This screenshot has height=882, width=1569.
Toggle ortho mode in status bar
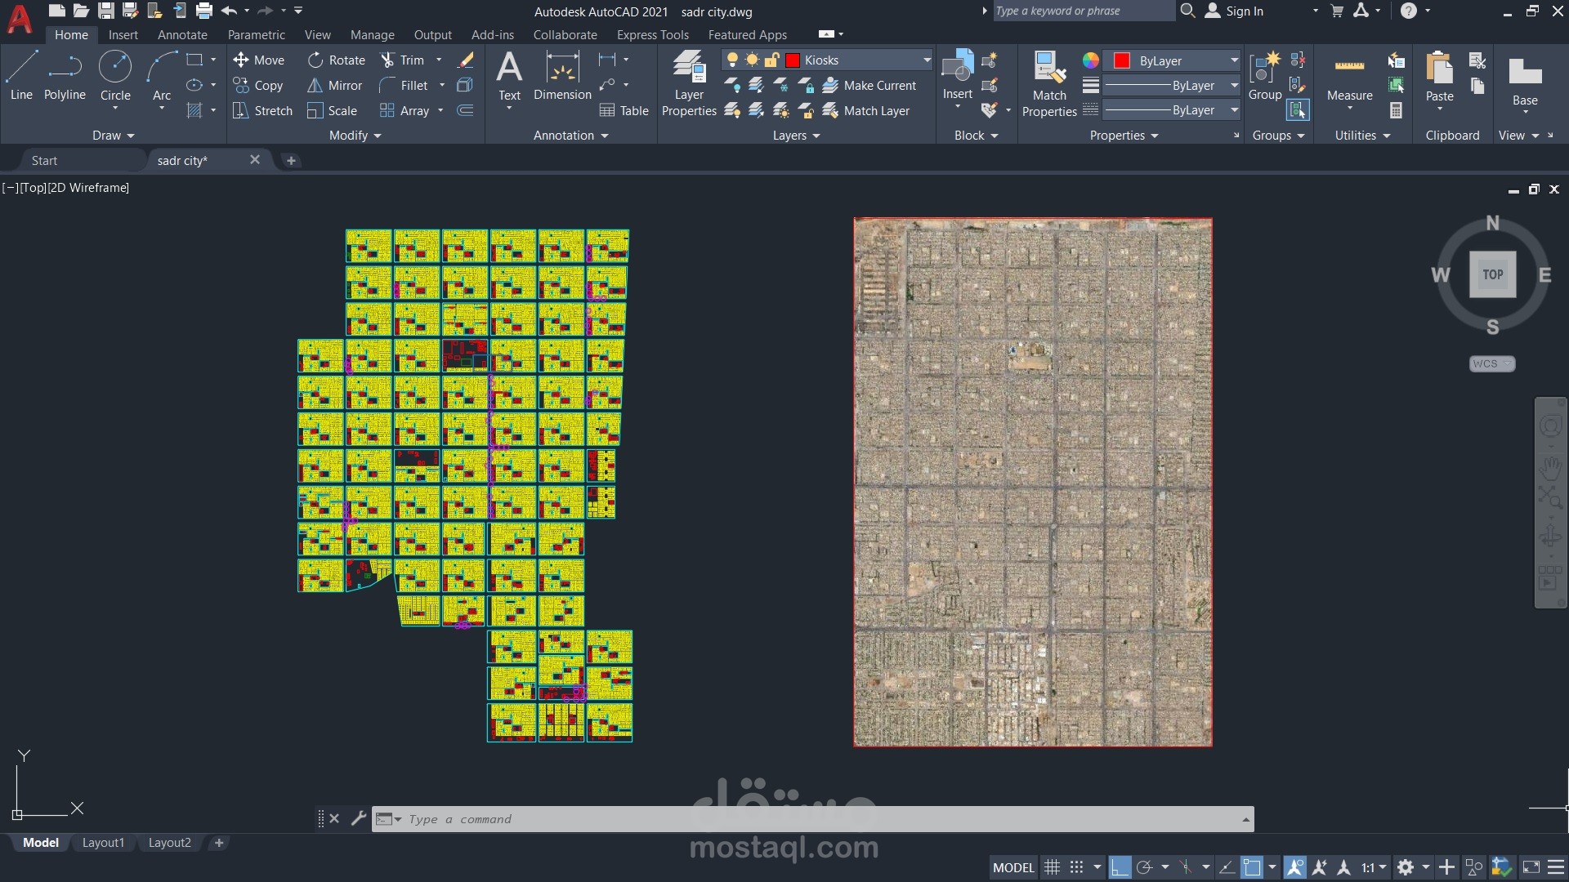point(1120,867)
